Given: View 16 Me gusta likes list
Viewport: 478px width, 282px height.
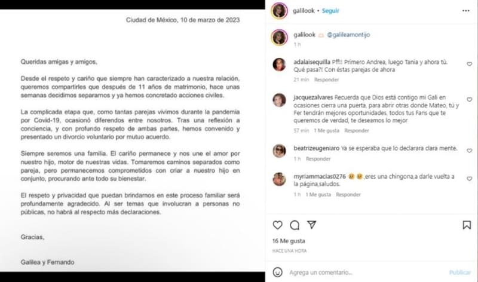Looking at the screenshot, I should coord(289,241).
